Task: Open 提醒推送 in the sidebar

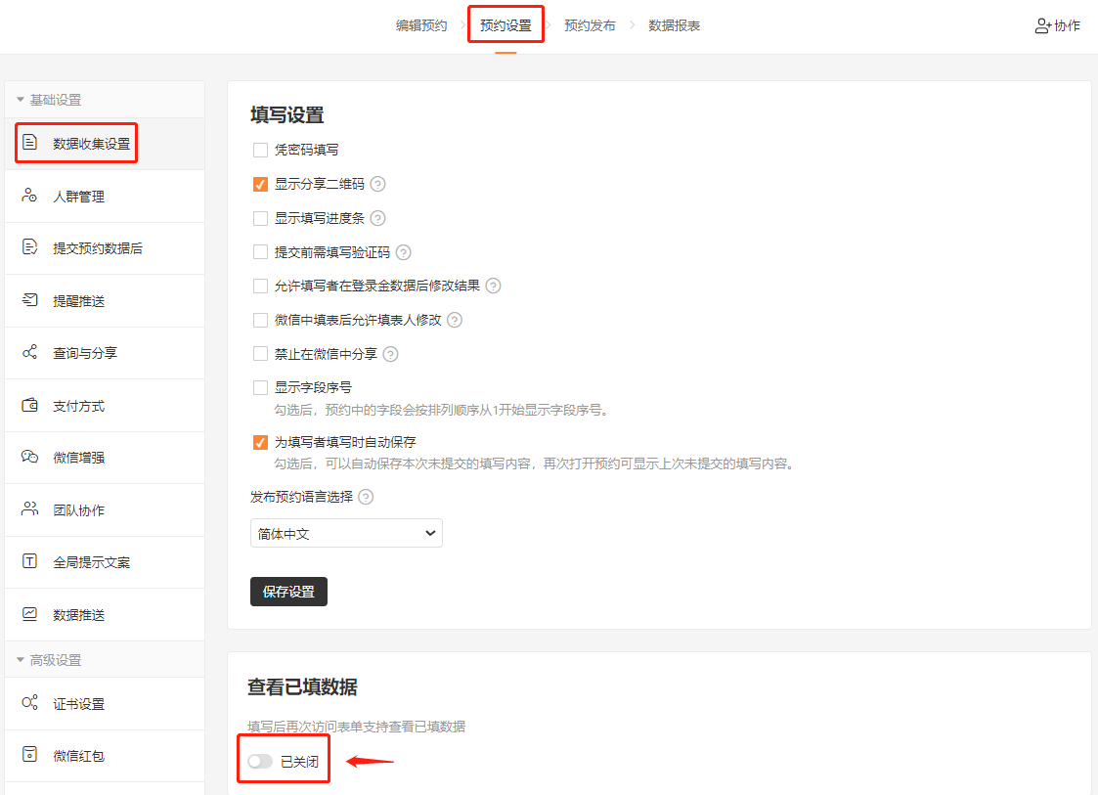Action: coord(105,301)
